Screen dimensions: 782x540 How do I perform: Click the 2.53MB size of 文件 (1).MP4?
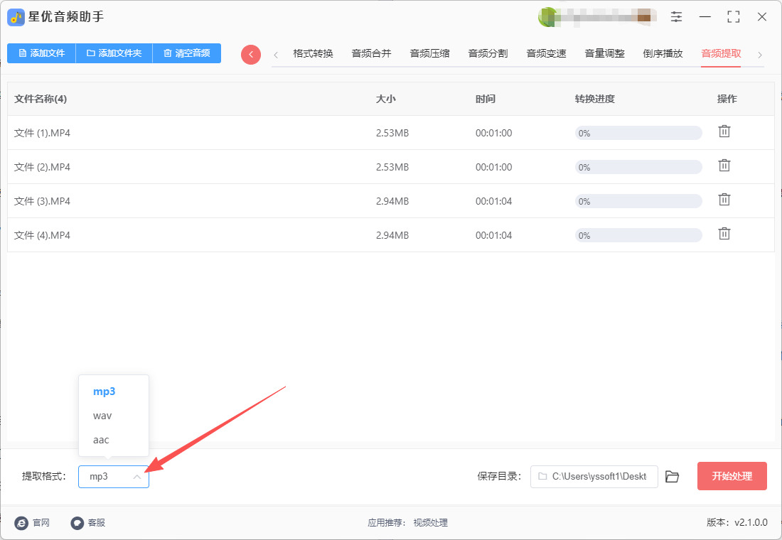[x=392, y=133]
